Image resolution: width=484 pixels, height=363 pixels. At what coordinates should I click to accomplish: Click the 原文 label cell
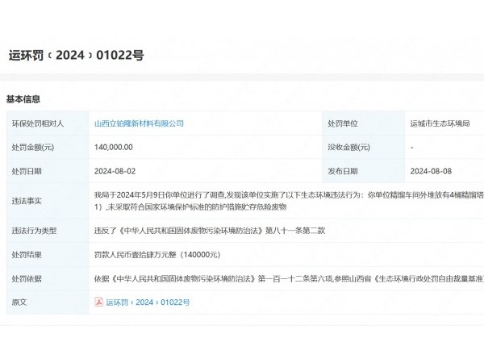click(19, 302)
